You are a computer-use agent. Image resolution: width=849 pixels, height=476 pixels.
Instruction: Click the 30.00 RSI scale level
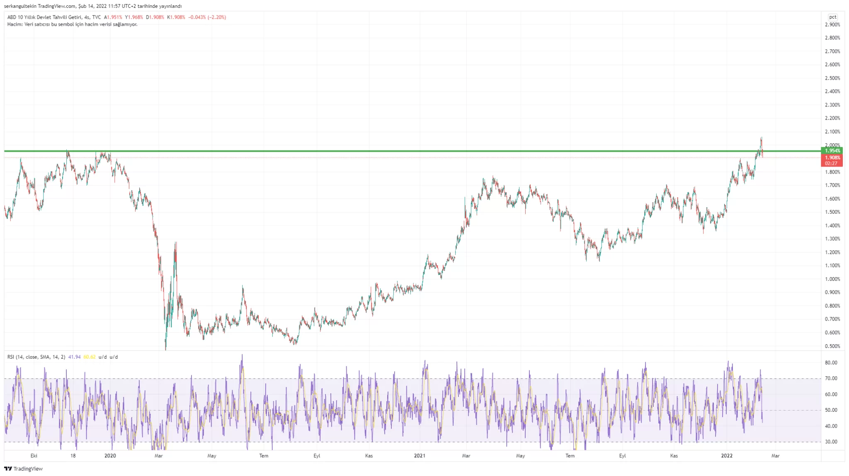click(831, 442)
